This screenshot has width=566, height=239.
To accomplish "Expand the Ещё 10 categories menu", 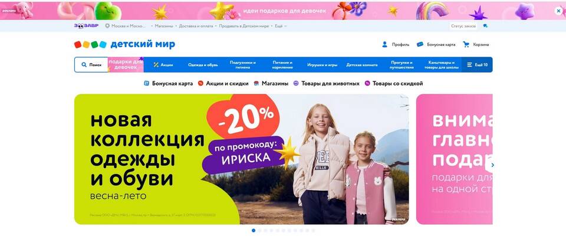I will [x=477, y=65].
